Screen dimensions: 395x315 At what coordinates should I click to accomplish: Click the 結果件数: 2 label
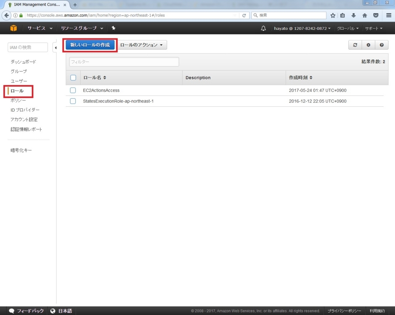coord(373,62)
